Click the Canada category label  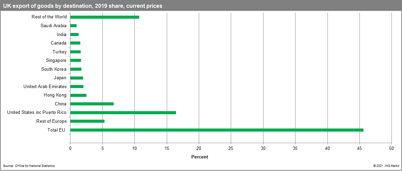click(x=59, y=43)
